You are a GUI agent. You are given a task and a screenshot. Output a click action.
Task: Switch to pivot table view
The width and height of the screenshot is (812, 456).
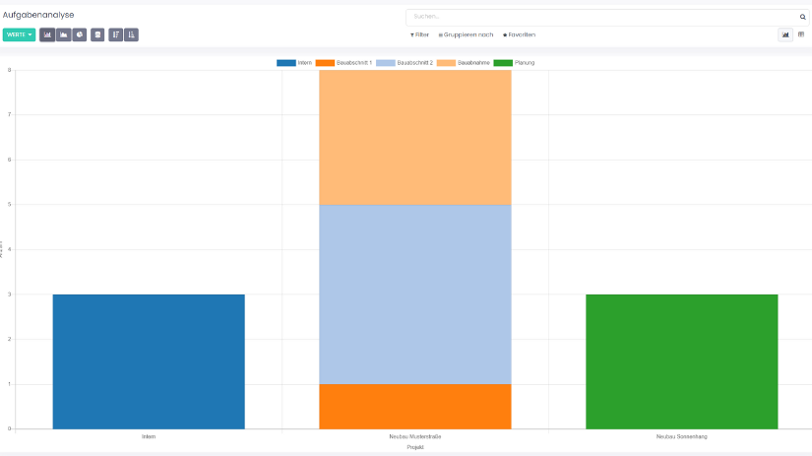tap(800, 34)
